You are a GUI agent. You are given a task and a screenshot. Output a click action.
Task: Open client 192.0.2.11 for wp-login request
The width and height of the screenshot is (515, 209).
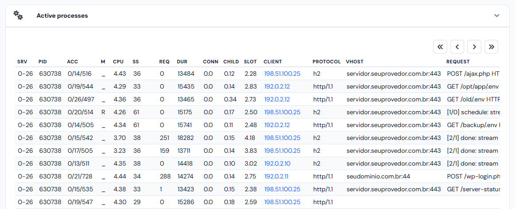pyautogui.click(x=276, y=177)
